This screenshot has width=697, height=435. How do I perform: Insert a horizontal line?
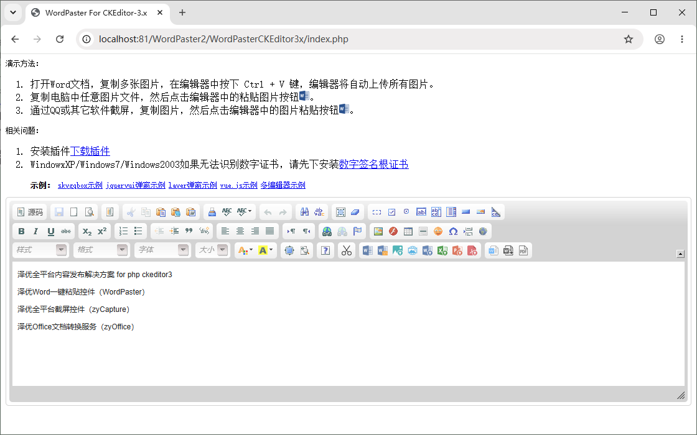point(423,231)
